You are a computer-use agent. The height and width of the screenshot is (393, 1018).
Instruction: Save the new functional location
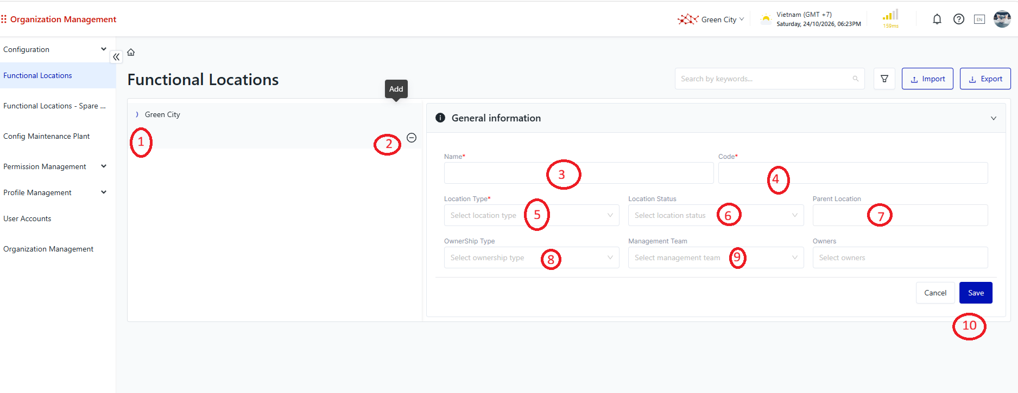(x=976, y=293)
